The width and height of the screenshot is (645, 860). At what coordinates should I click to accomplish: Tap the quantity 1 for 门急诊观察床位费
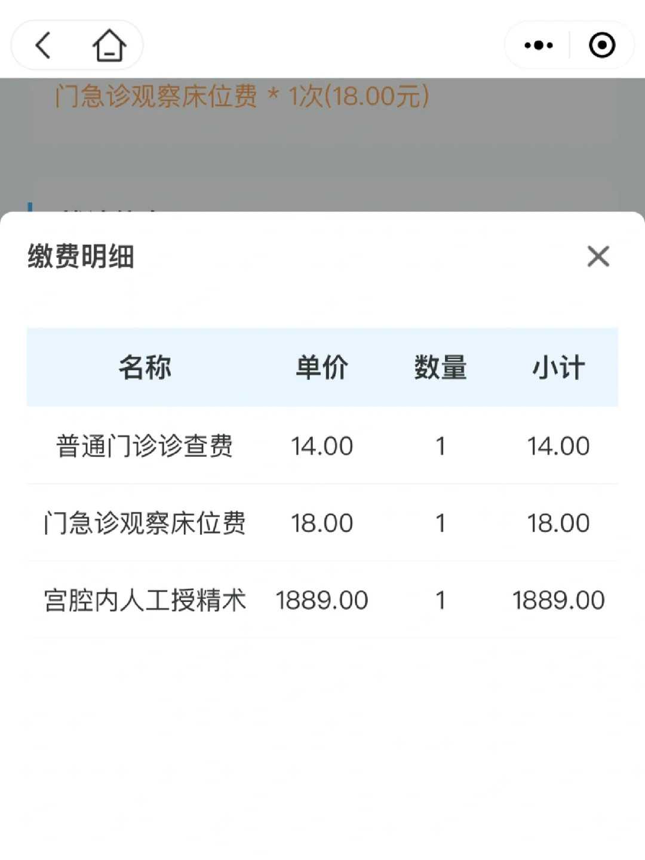click(x=440, y=523)
